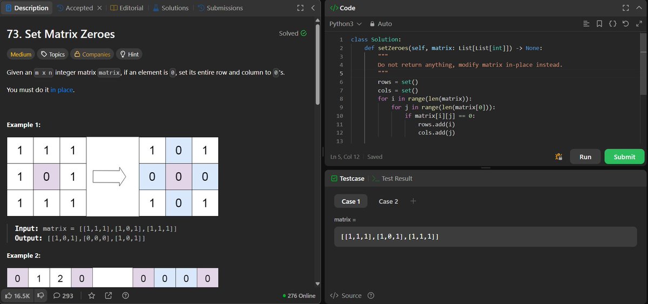This screenshot has height=304, width=648.
Task: Click line number 13 in the editor gutter
Action: coord(340,141)
